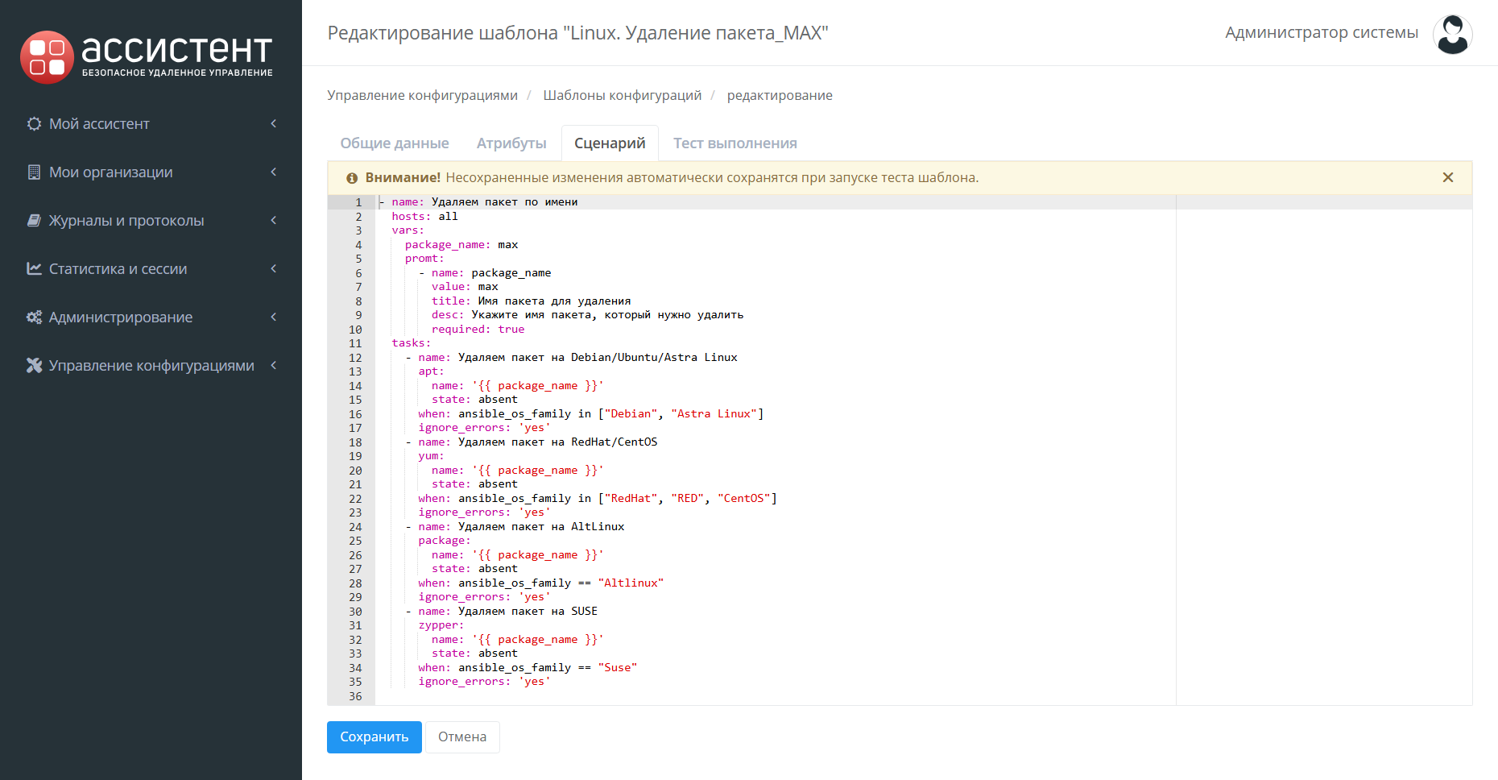Click the cogs icon beside Администрирование
The image size is (1498, 780).
[x=34, y=317]
